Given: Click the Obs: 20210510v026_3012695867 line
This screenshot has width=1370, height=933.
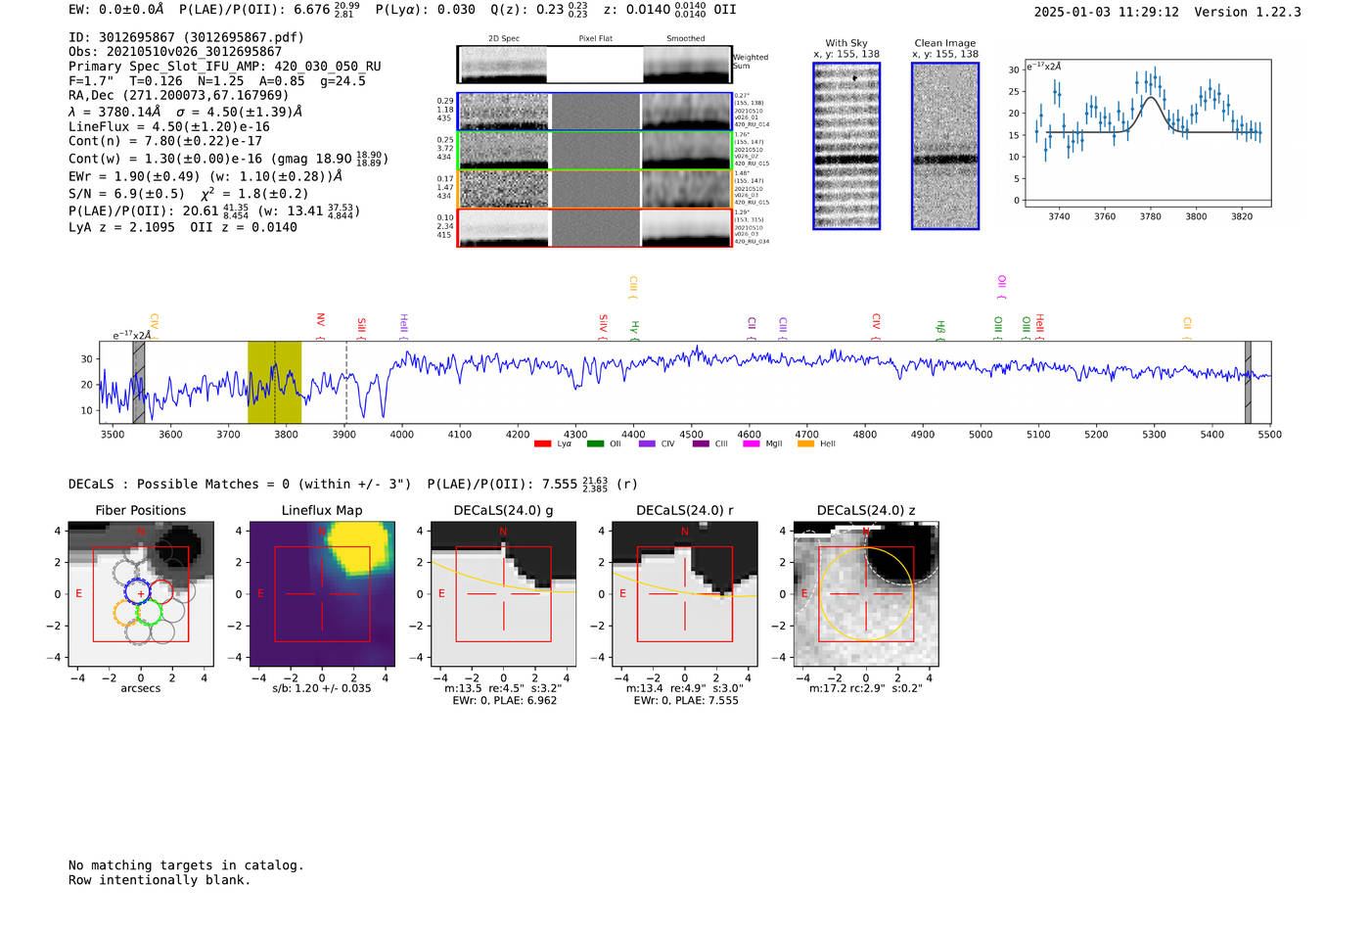Looking at the screenshot, I should click(175, 52).
